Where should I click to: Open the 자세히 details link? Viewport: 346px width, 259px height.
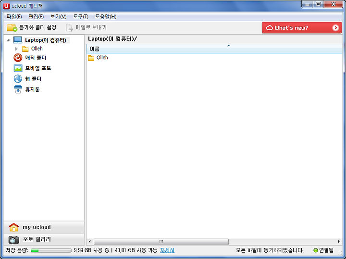pos(167,250)
